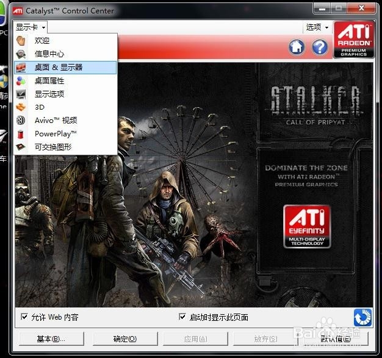Uncheck 允许 Web 内容 checkbox
Image resolution: width=382 pixels, height=358 pixels.
pyautogui.click(x=24, y=317)
